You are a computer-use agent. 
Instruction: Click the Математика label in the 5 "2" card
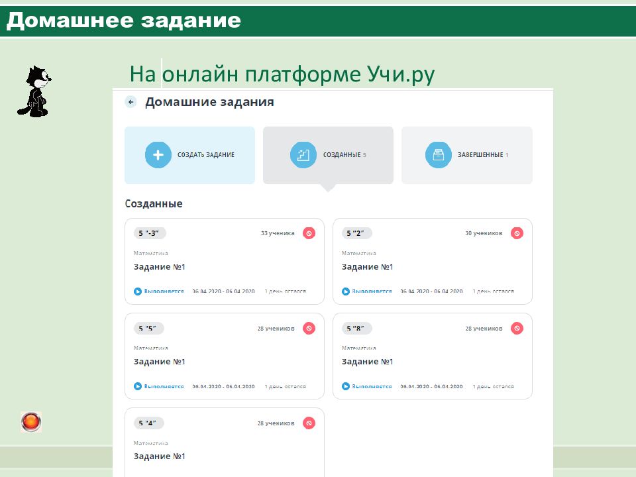pos(358,253)
